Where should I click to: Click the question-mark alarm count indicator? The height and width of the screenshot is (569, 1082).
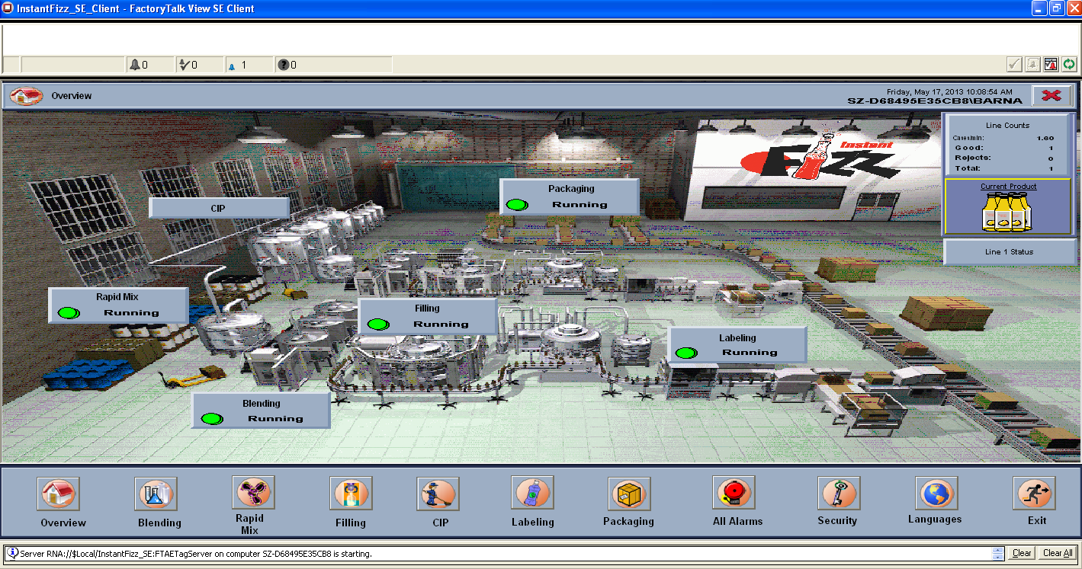click(333, 65)
